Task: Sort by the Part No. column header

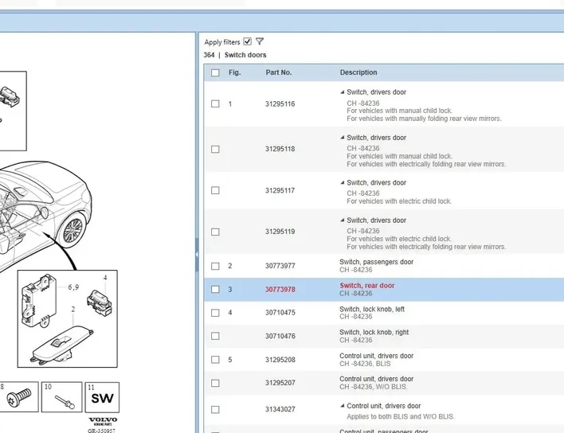Action: coord(279,72)
